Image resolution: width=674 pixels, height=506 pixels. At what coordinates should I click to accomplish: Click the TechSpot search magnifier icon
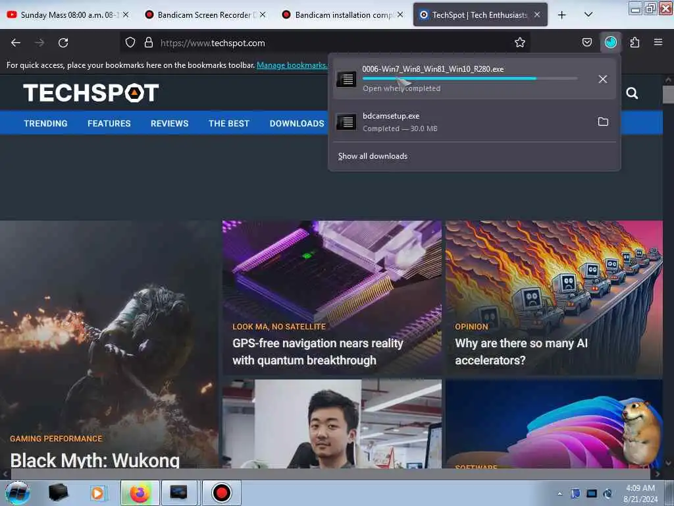(x=632, y=93)
